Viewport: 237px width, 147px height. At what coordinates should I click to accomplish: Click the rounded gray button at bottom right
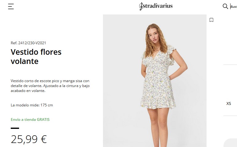point(230,143)
